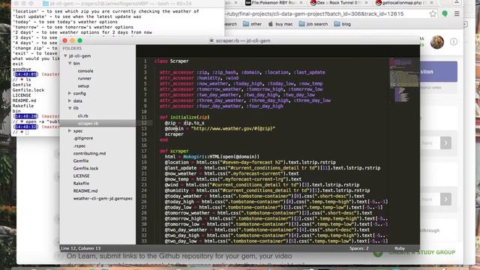Image resolution: width=480 pixels, height=270 pixels.
Task: Collapse the jd-cli-gem root folder
Action: 65,56
